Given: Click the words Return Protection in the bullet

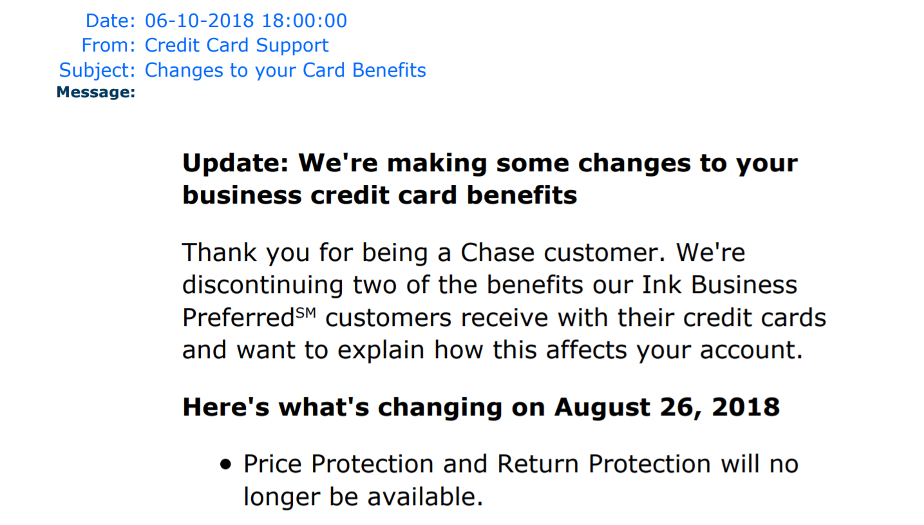Looking at the screenshot, I should [x=604, y=463].
